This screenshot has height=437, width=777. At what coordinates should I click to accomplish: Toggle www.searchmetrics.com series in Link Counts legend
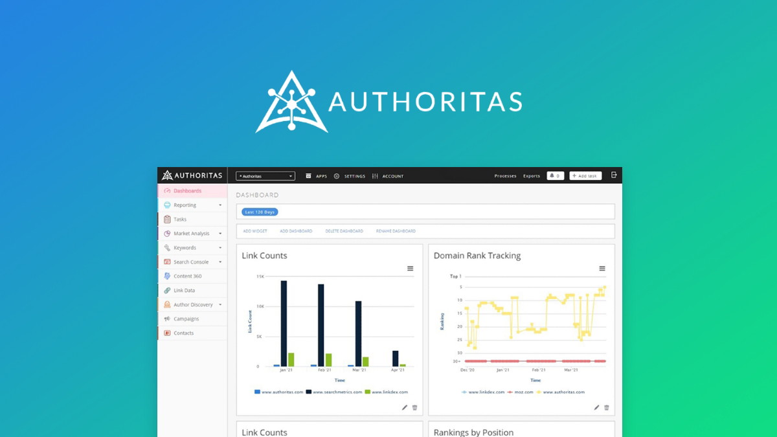pyautogui.click(x=334, y=392)
